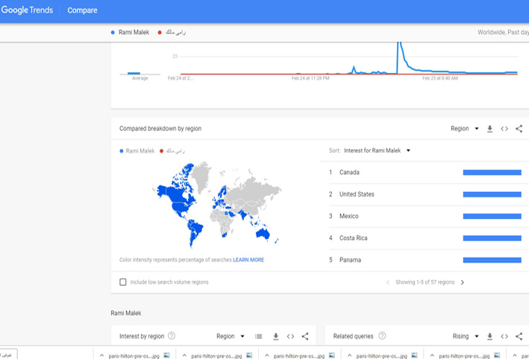This screenshot has width=529, height=359.
Task: Open Region dropdown in Interest by region card
Action: (231, 336)
